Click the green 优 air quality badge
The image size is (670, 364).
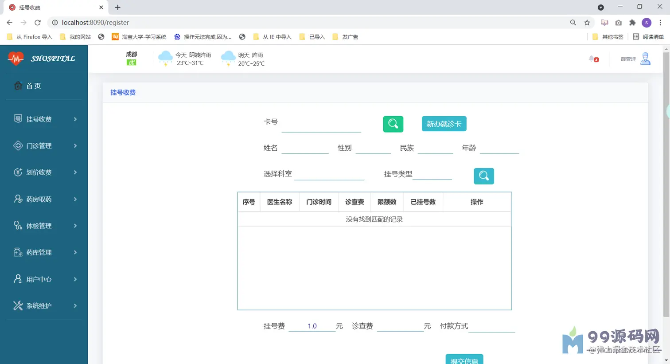click(131, 63)
